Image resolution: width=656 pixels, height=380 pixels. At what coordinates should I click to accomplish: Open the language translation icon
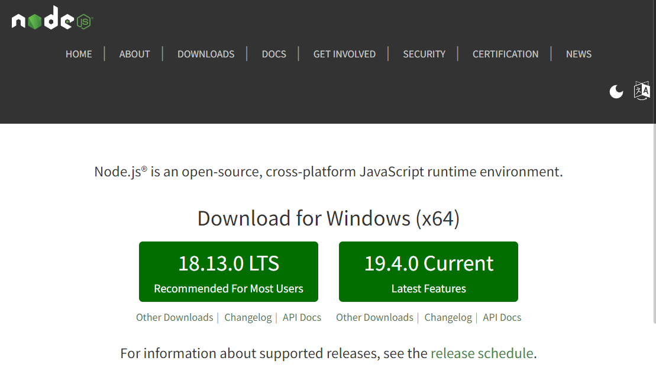point(642,91)
